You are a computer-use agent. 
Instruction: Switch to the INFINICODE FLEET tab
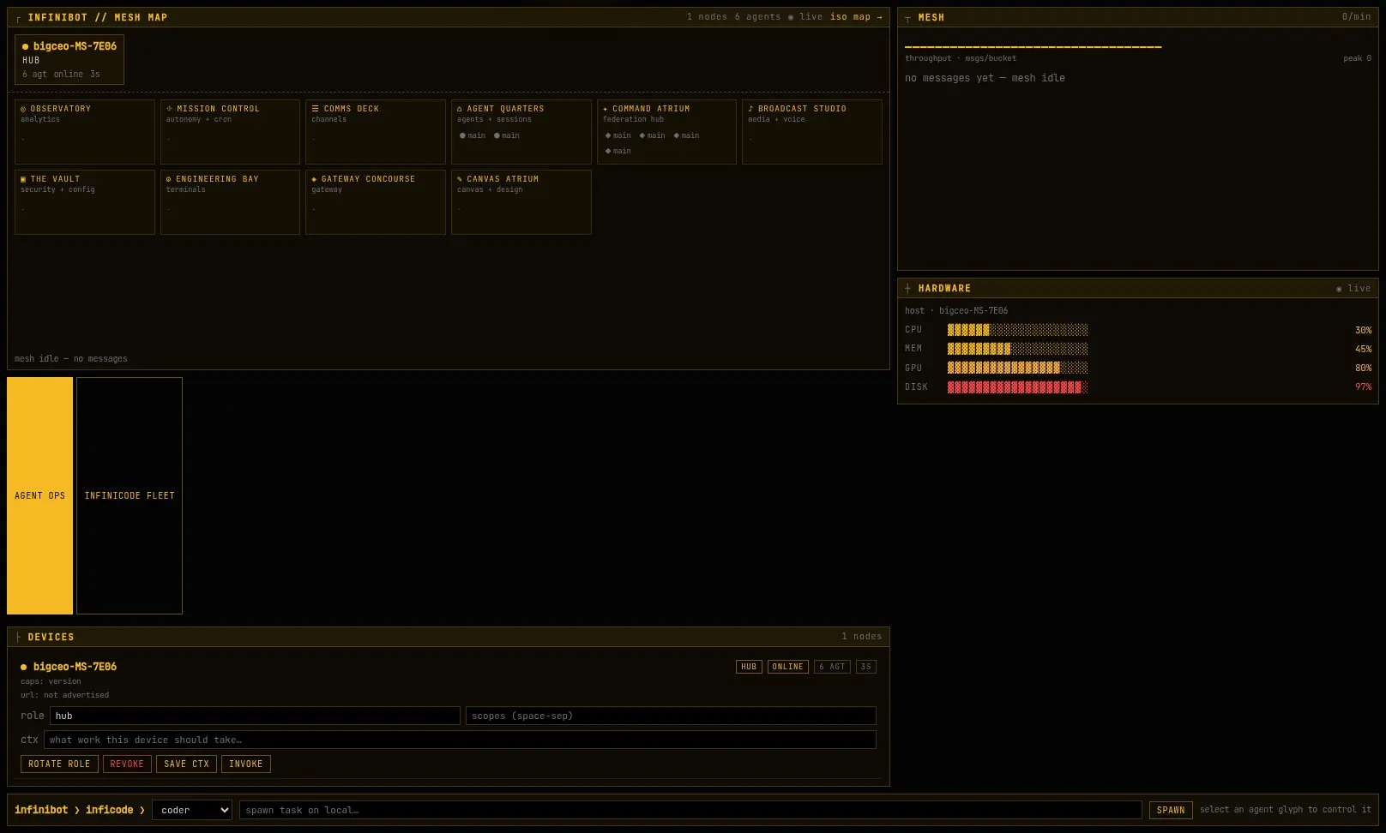[x=130, y=495]
